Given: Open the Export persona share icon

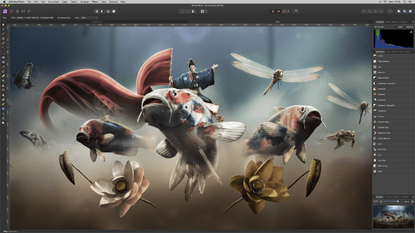Looking at the screenshot, I should click(29, 11).
